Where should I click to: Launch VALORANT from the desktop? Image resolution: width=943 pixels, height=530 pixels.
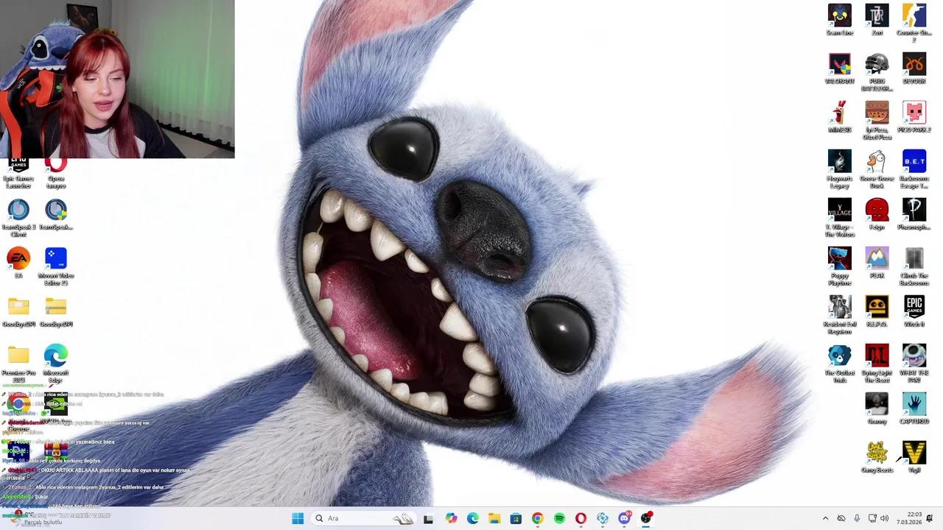click(x=839, y=68)
